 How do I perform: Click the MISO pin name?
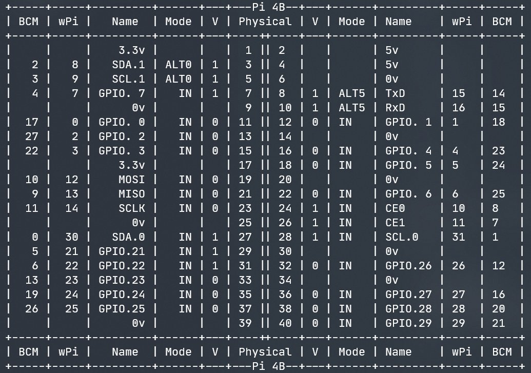[x=132, y=194]
